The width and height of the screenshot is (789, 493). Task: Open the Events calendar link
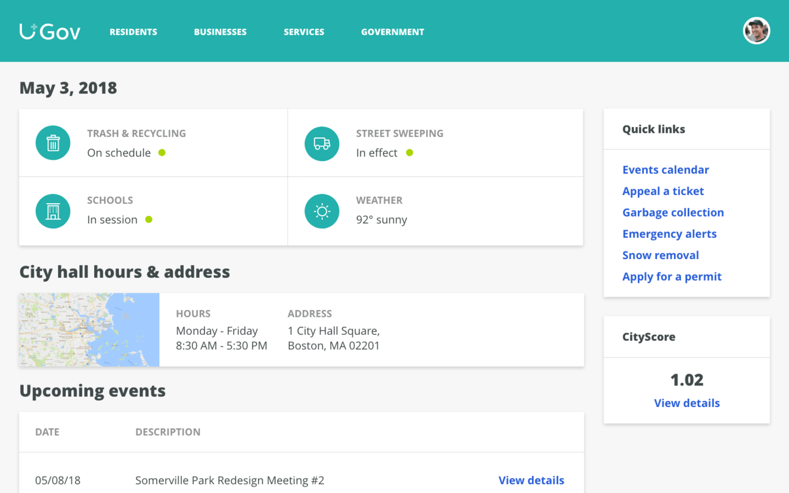(x=665, y=170)
